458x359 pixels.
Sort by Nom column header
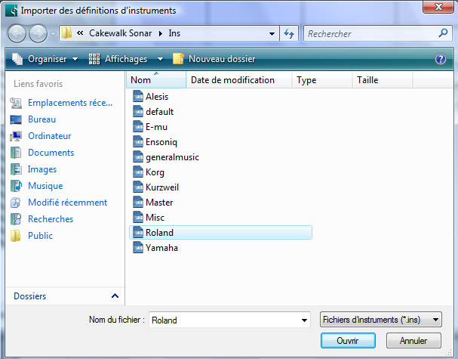click(x=156, y=80)
